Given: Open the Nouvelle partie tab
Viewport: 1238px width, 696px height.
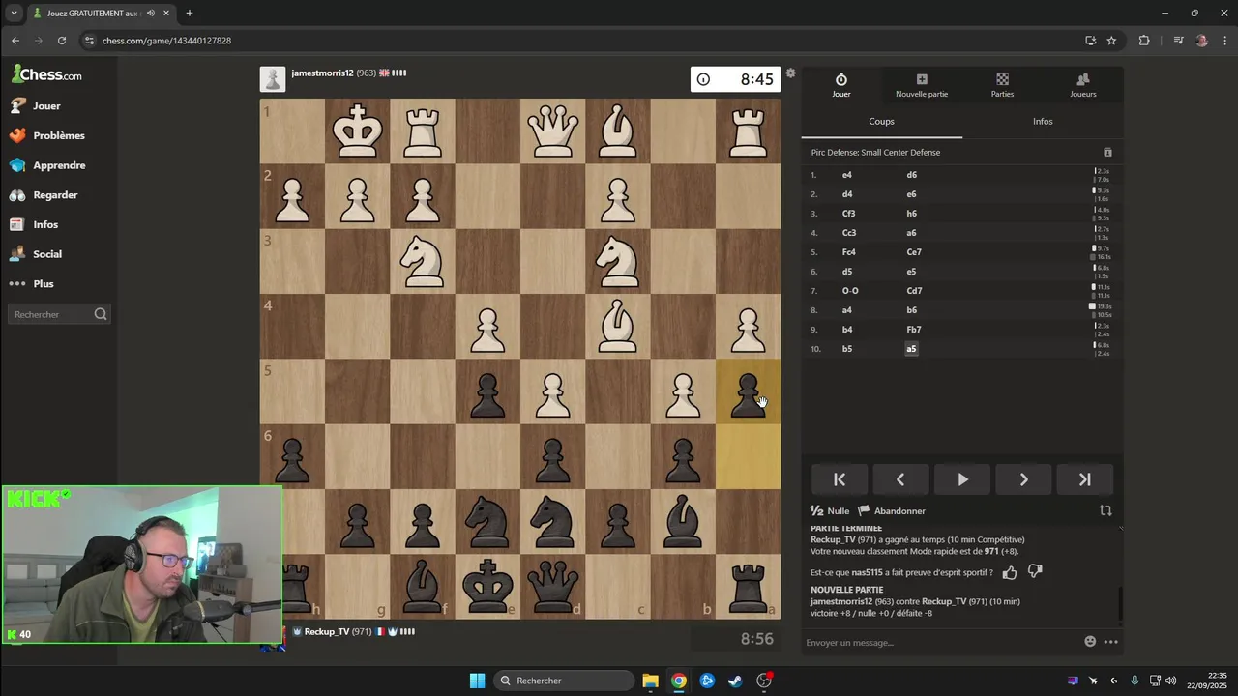Looking at the screenshot, I should (x=922, y=85).
